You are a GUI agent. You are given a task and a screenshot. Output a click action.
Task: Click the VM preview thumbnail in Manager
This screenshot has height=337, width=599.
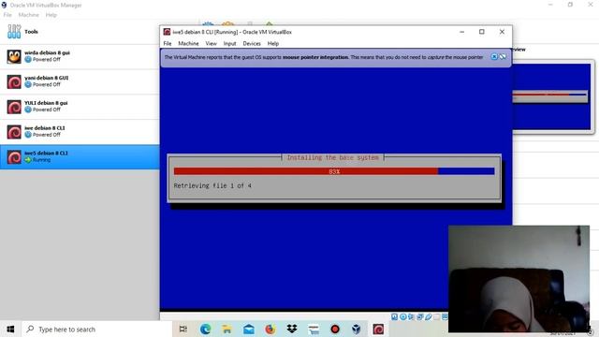(x=551, y=96)
